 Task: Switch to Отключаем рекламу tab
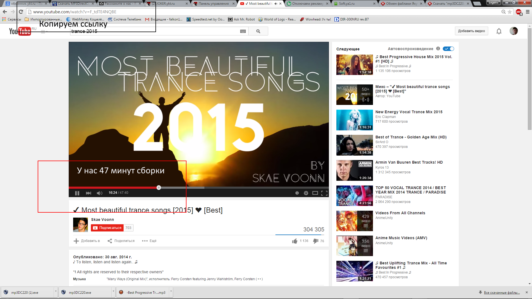[308, 4]
